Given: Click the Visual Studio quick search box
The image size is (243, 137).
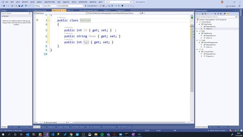Looking at the screenshot, I should click(118, 2).
